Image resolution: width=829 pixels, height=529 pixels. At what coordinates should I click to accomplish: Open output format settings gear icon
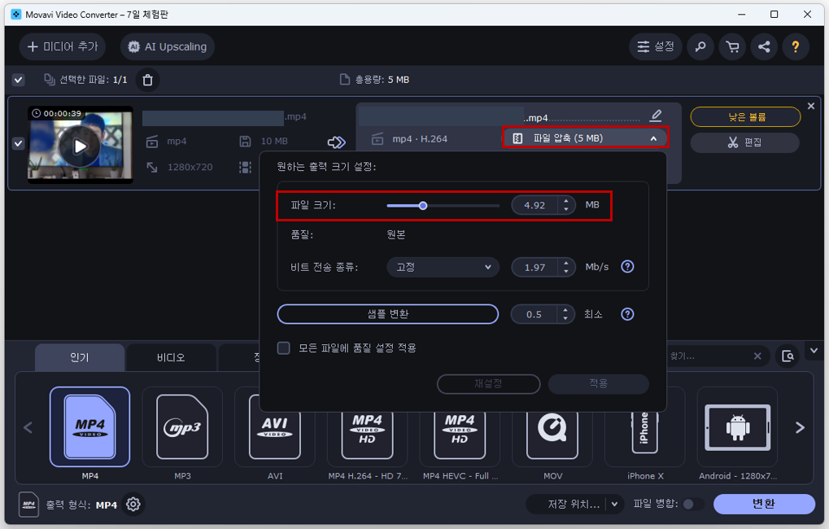point(133,505)
